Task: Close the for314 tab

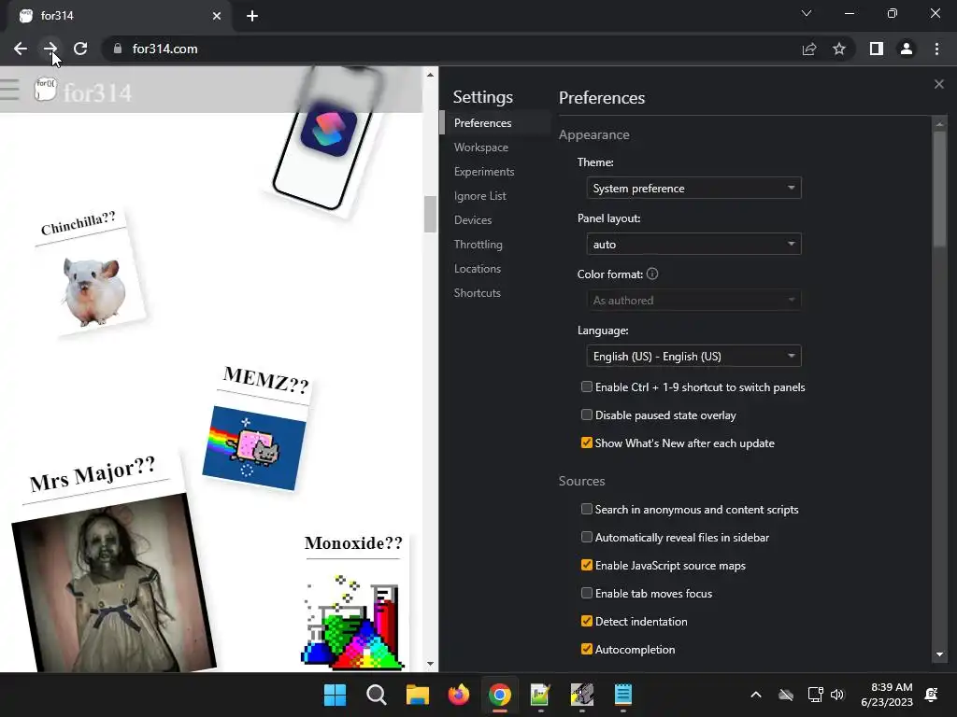Action: (217, 16)
